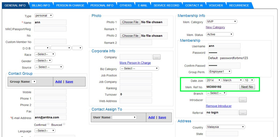Click the Next No button
This screenshot has width=279, height=137.
point(247,87)
